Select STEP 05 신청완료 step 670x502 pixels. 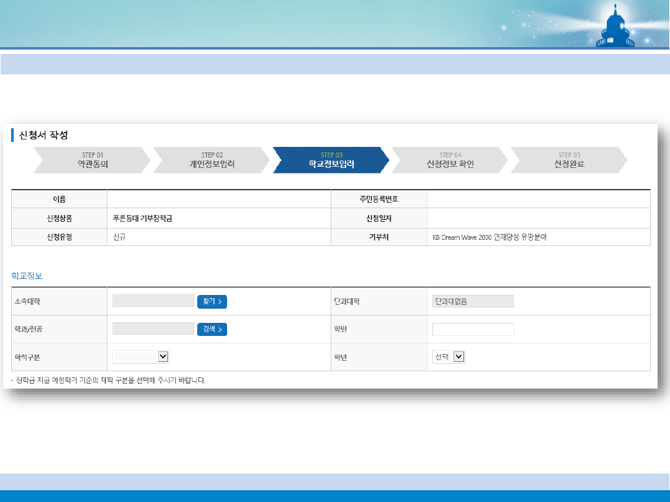point(569,160)
